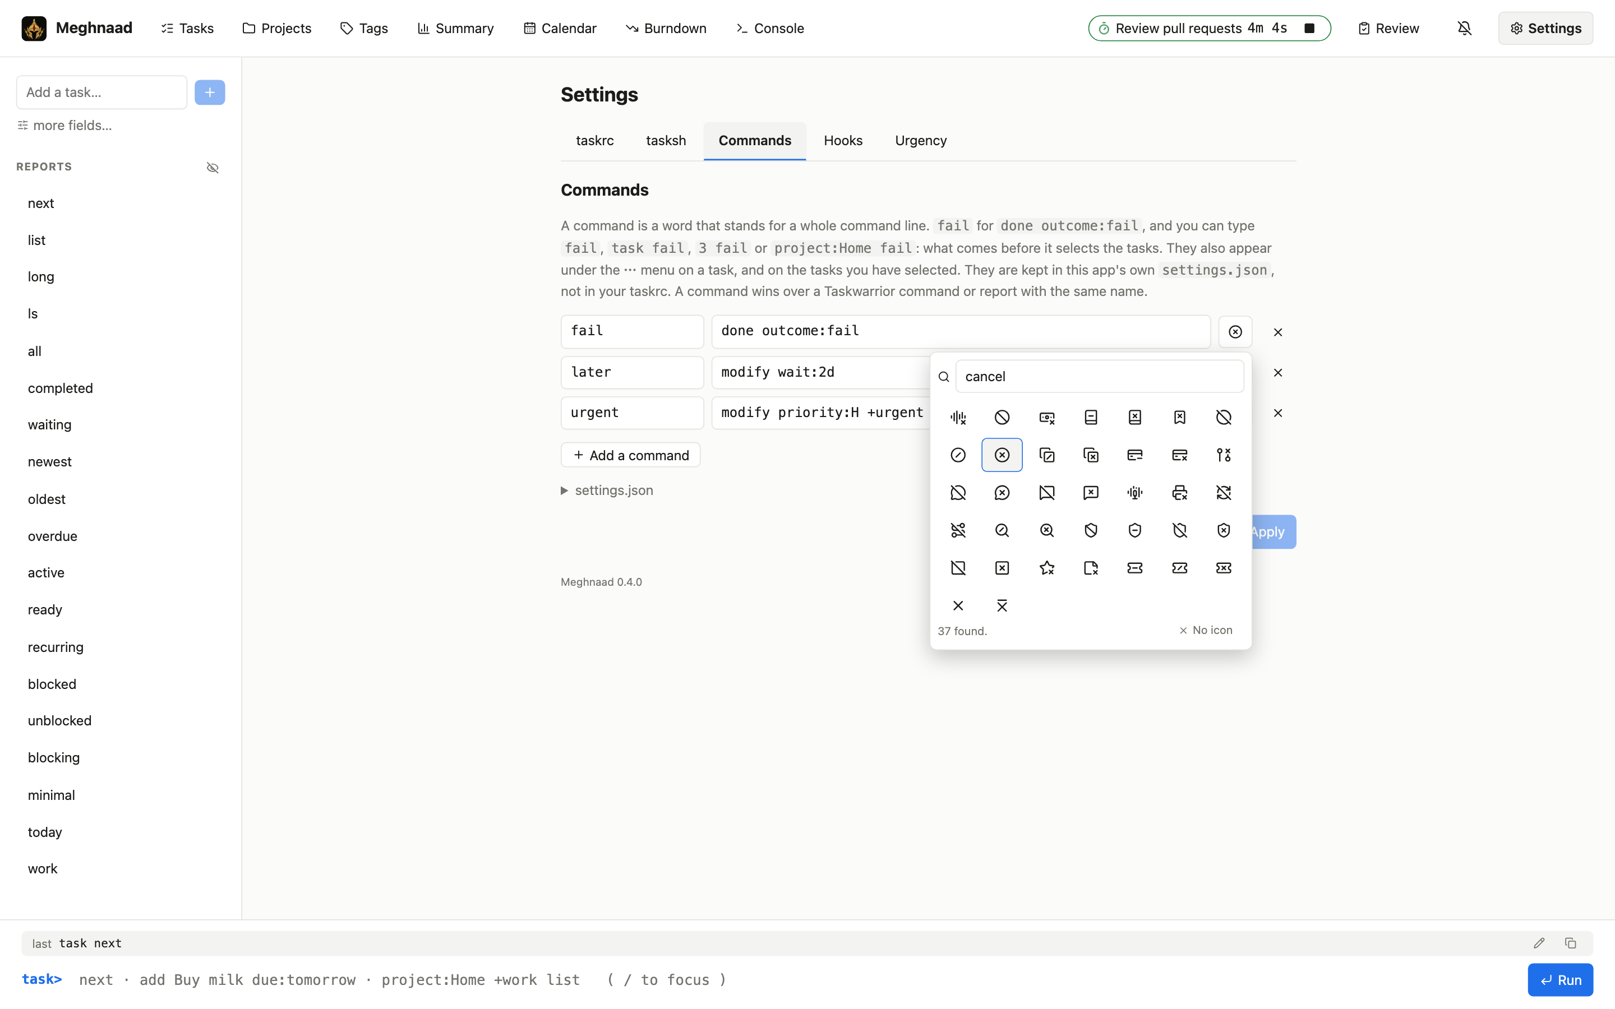Pick the printer-with-x icon
The image size is (1615, 1009).
click(x=1179, y=493)
